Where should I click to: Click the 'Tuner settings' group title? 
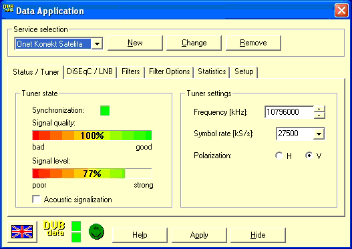209,93
